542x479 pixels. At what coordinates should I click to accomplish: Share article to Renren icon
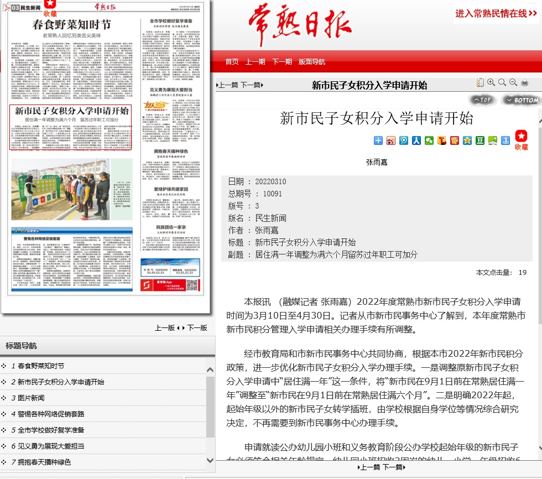pyautogui.click(x=416, y=140)
